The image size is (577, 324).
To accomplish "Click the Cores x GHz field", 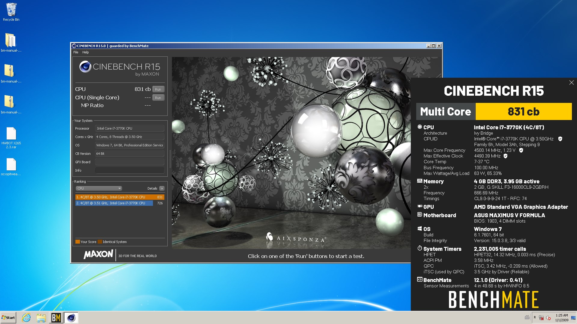I will coord(130,137).
